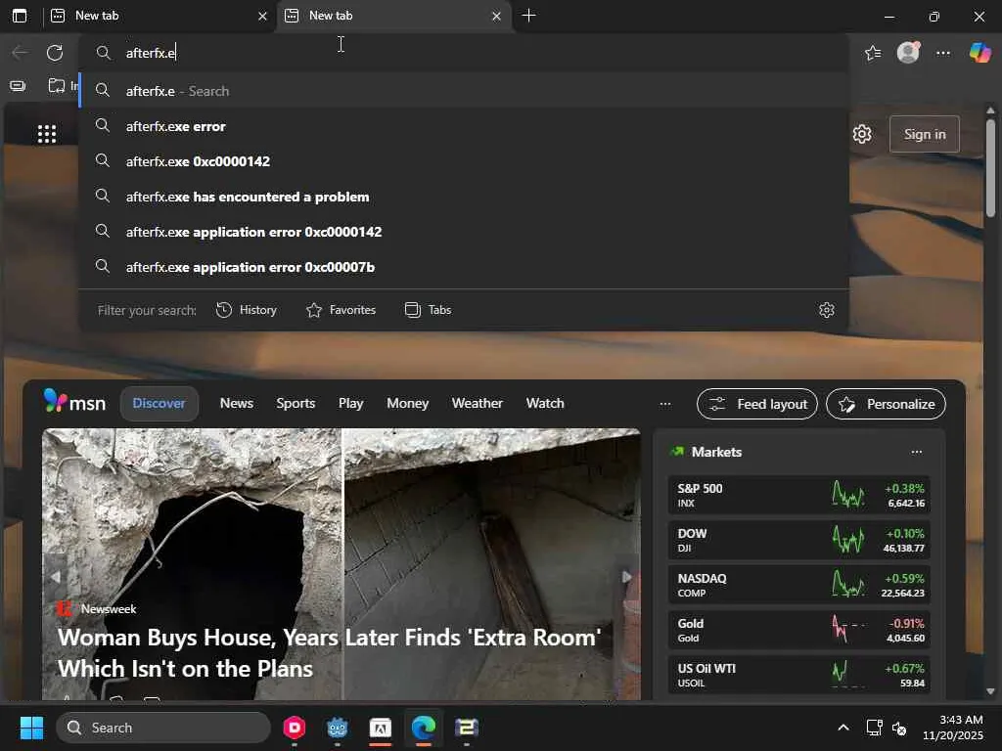The image size is (1002, 751).
Task: Open the Sports tab
Action: point(296,404)
